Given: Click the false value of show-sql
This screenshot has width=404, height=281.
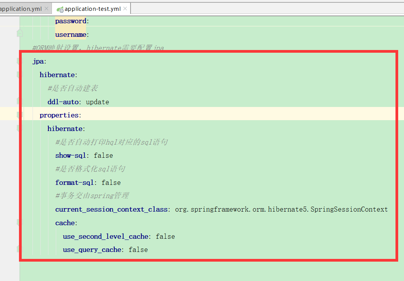Looking at the screenshot, I should [103, 155].
